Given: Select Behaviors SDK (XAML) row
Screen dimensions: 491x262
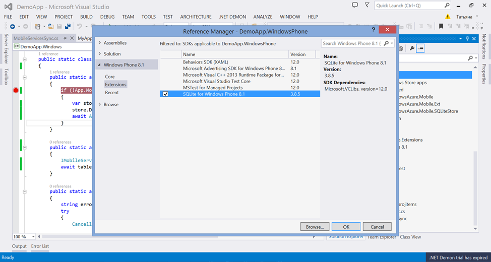Looking at the screenshot, I should 240,62.
